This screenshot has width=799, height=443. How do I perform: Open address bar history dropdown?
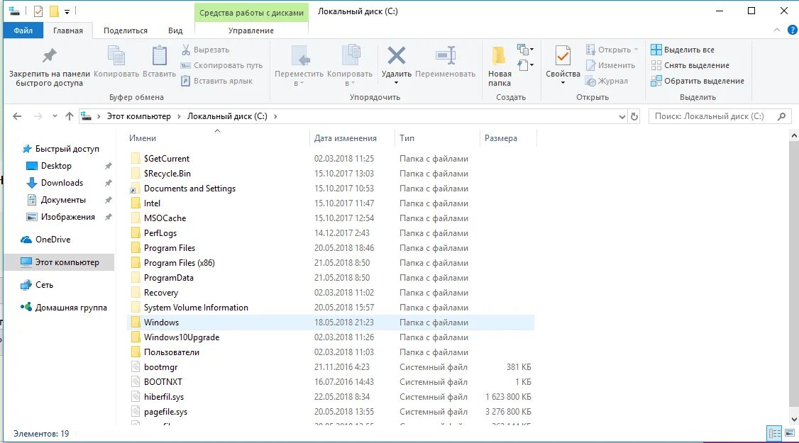coord(622,117)
